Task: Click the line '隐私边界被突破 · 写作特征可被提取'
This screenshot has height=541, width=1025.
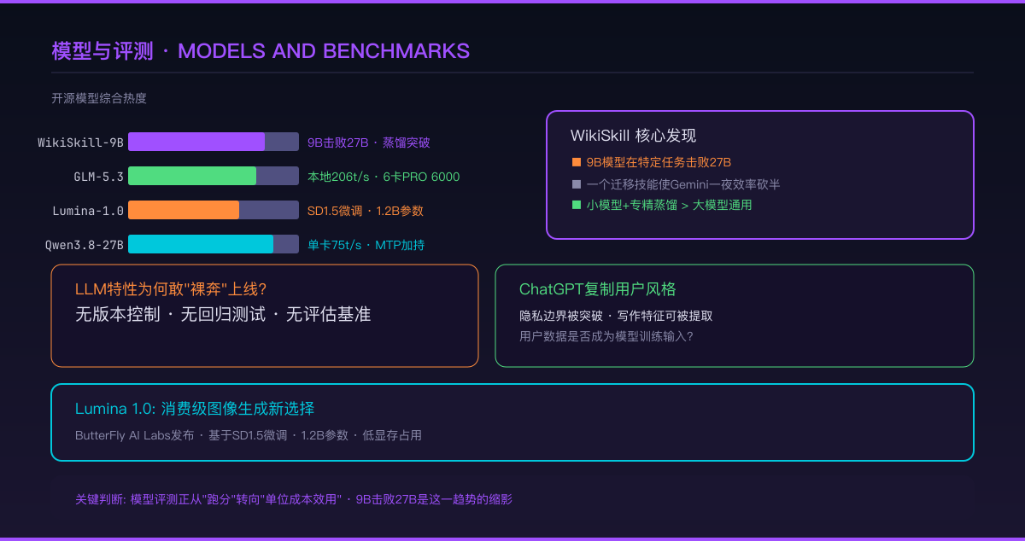Action: 616,315
